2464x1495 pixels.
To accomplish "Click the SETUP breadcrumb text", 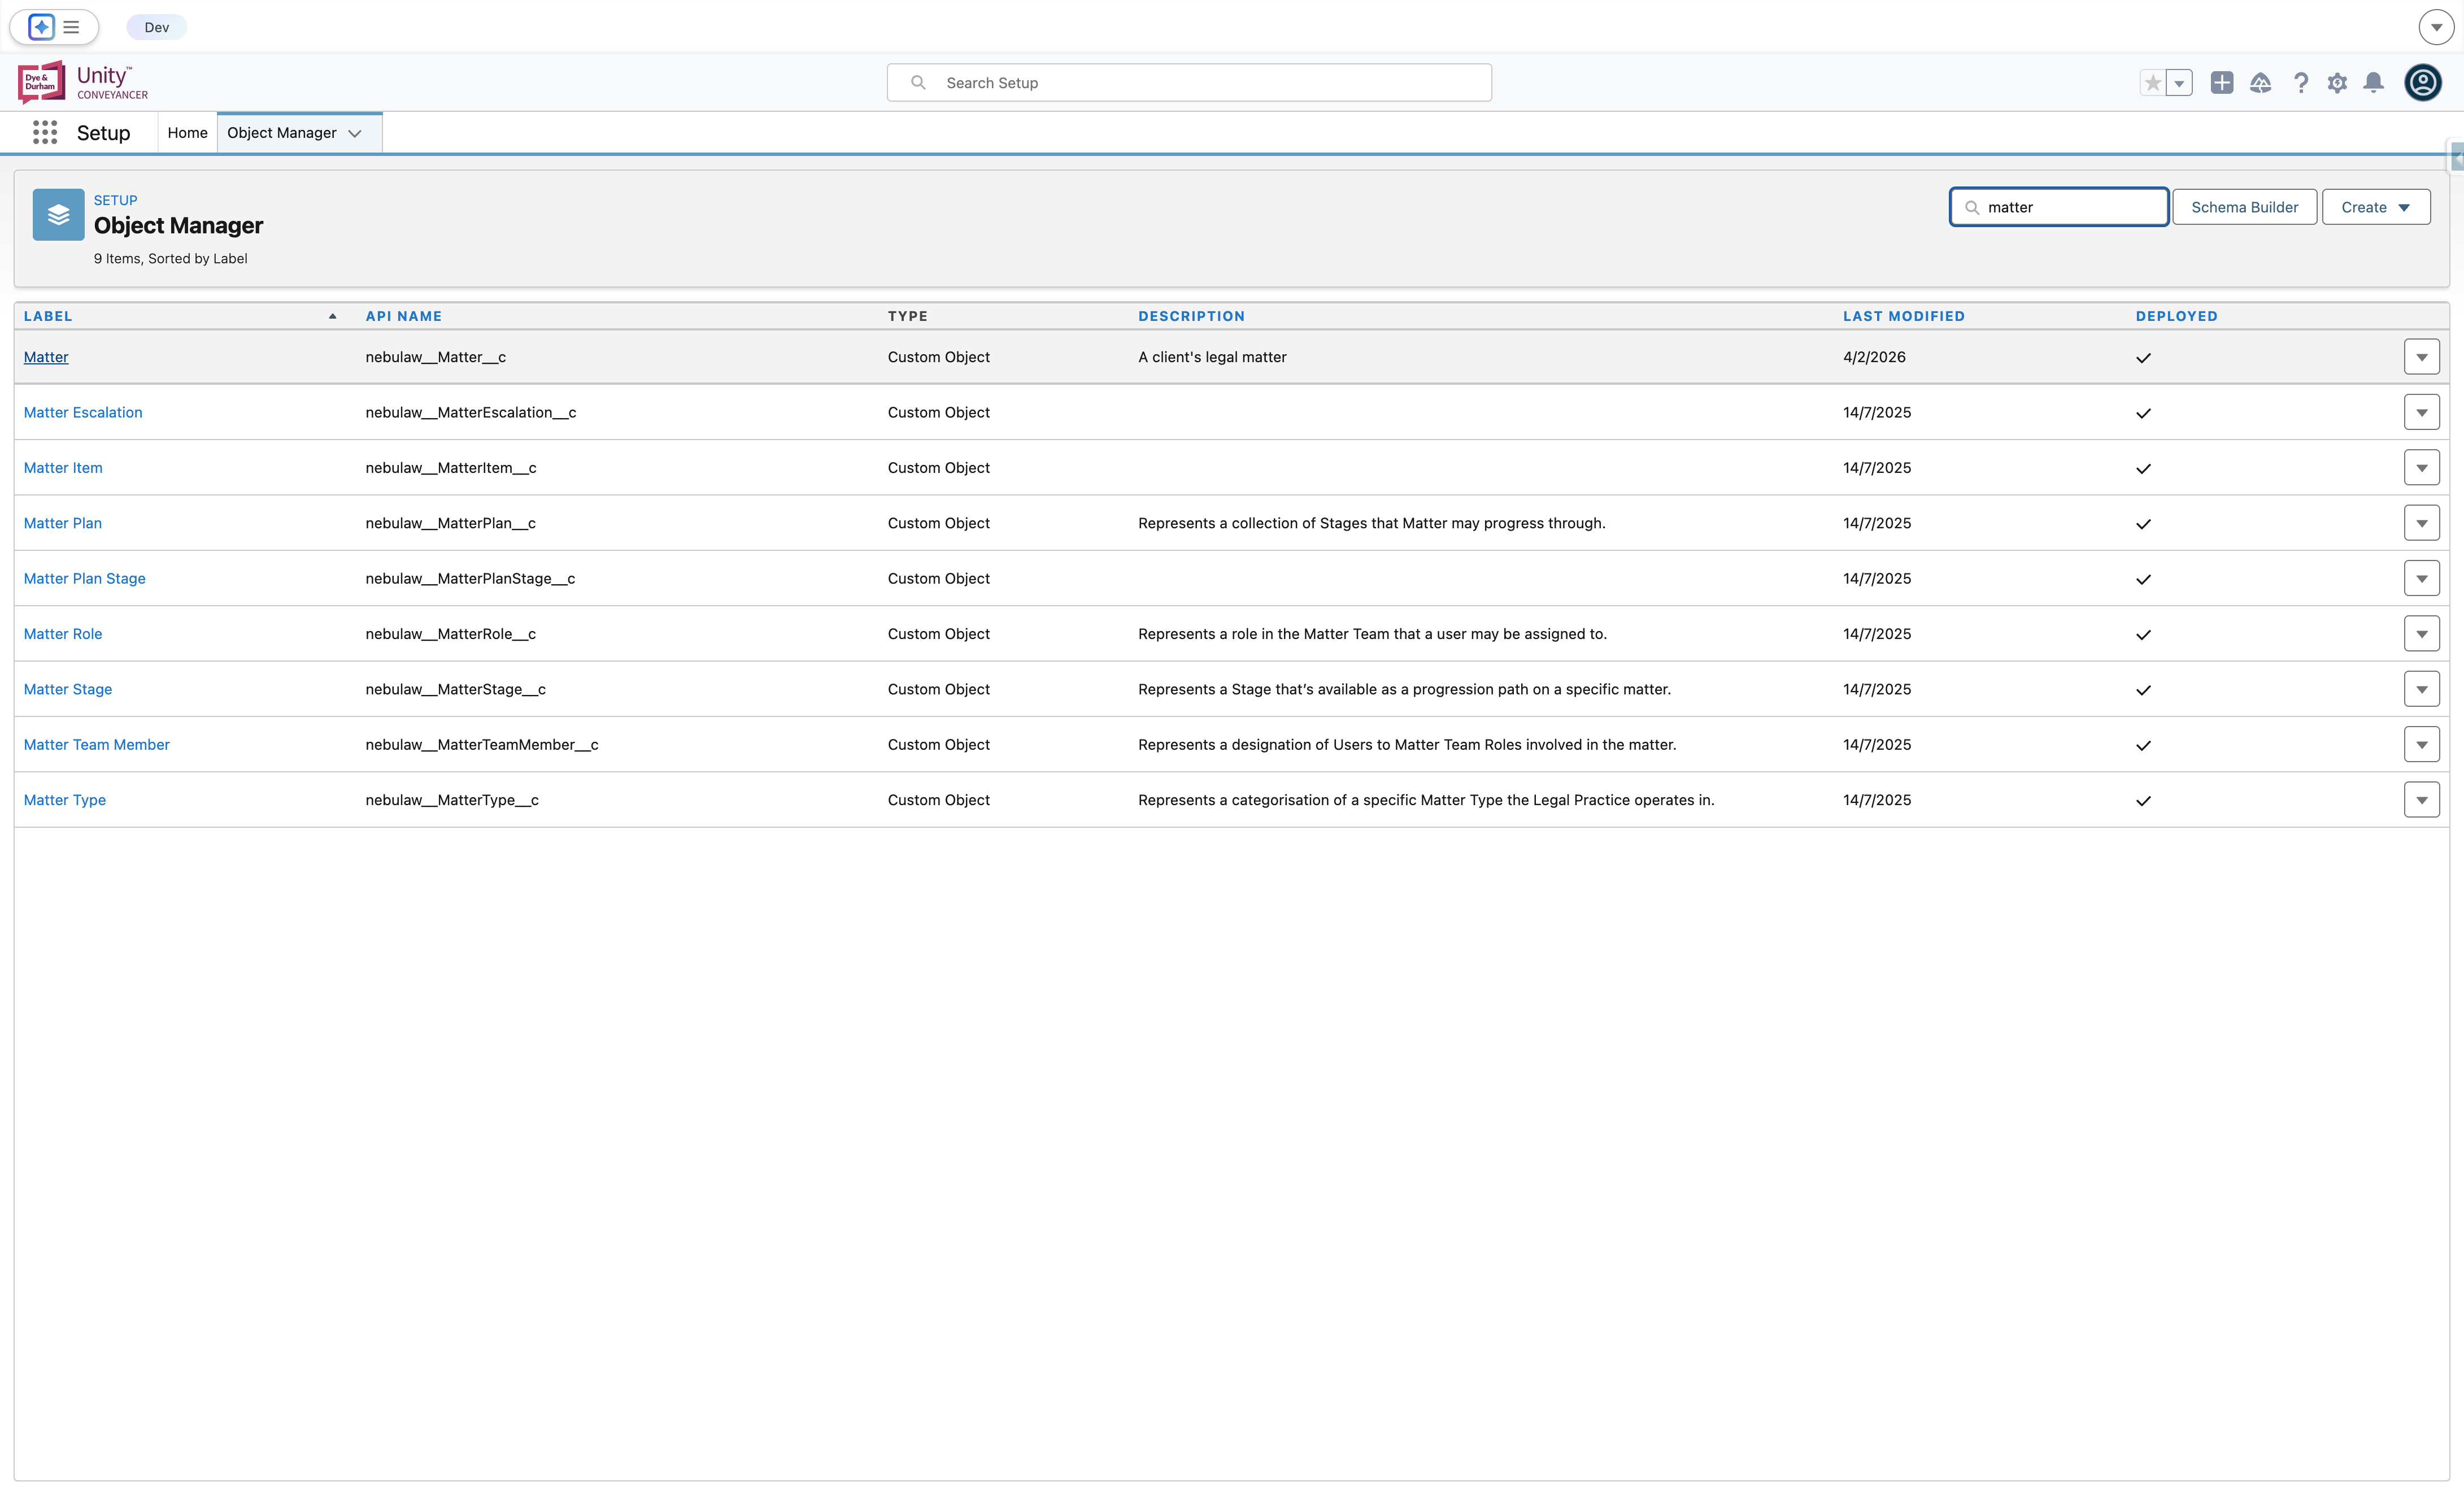I will 115,200.
